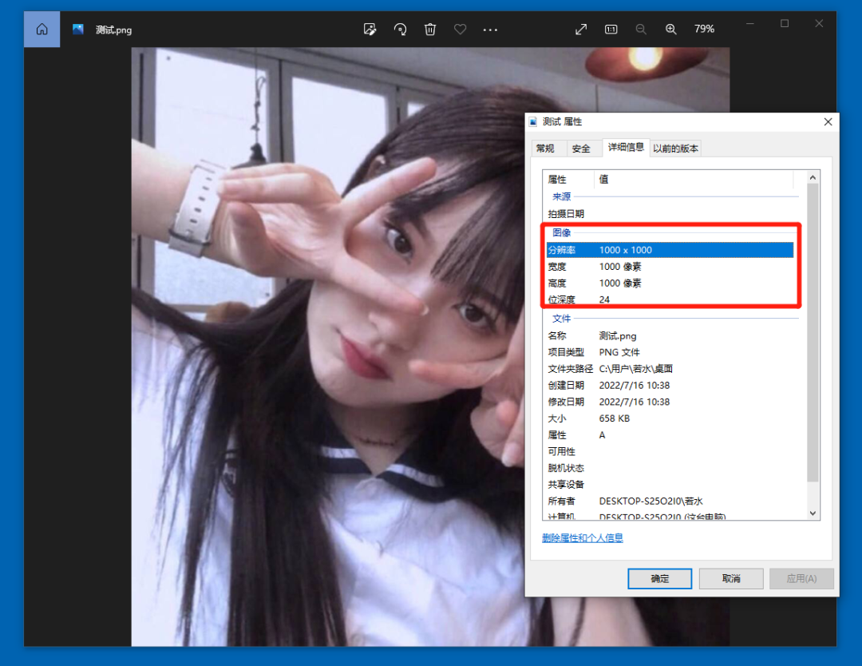Click the 测试 属性 dialog title icon

coord(533,122)
